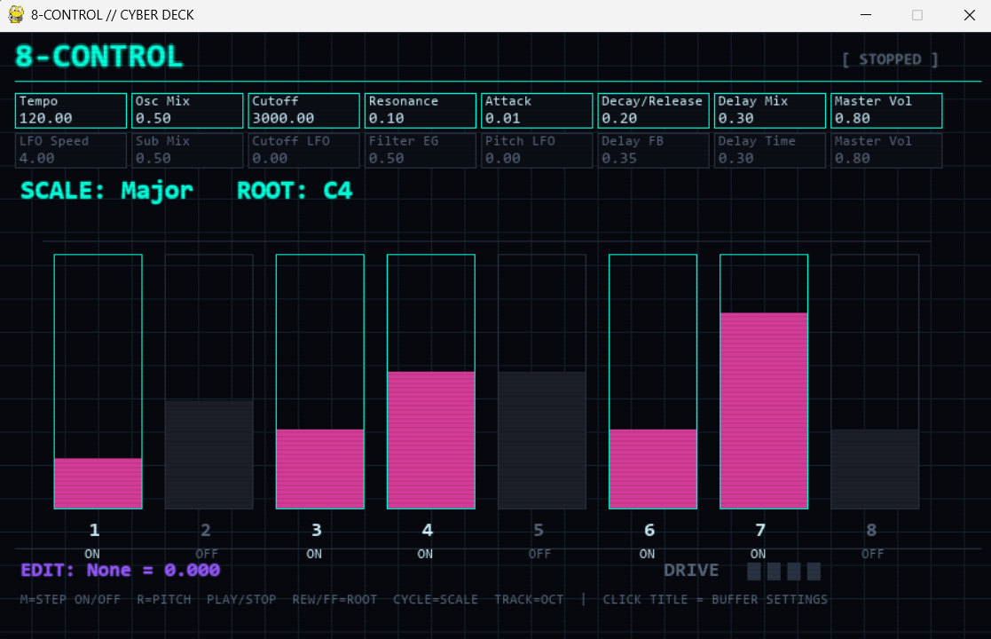Click the STOPPED transport status indicator
Screen dimensions: 991x639
(890, 59)
